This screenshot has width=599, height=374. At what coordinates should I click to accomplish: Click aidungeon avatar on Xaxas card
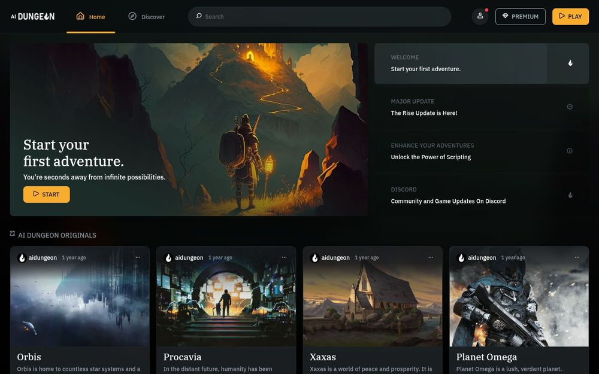click(x=314, y=258)
